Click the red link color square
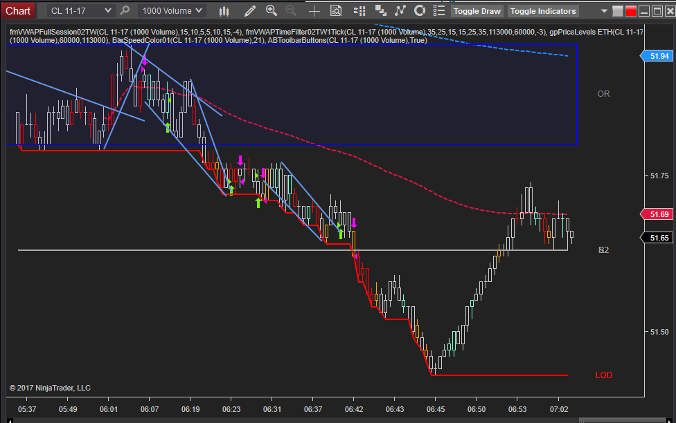The width and height of the screenshot is (676, 423). pyautogui.click(x=631, y=11)
